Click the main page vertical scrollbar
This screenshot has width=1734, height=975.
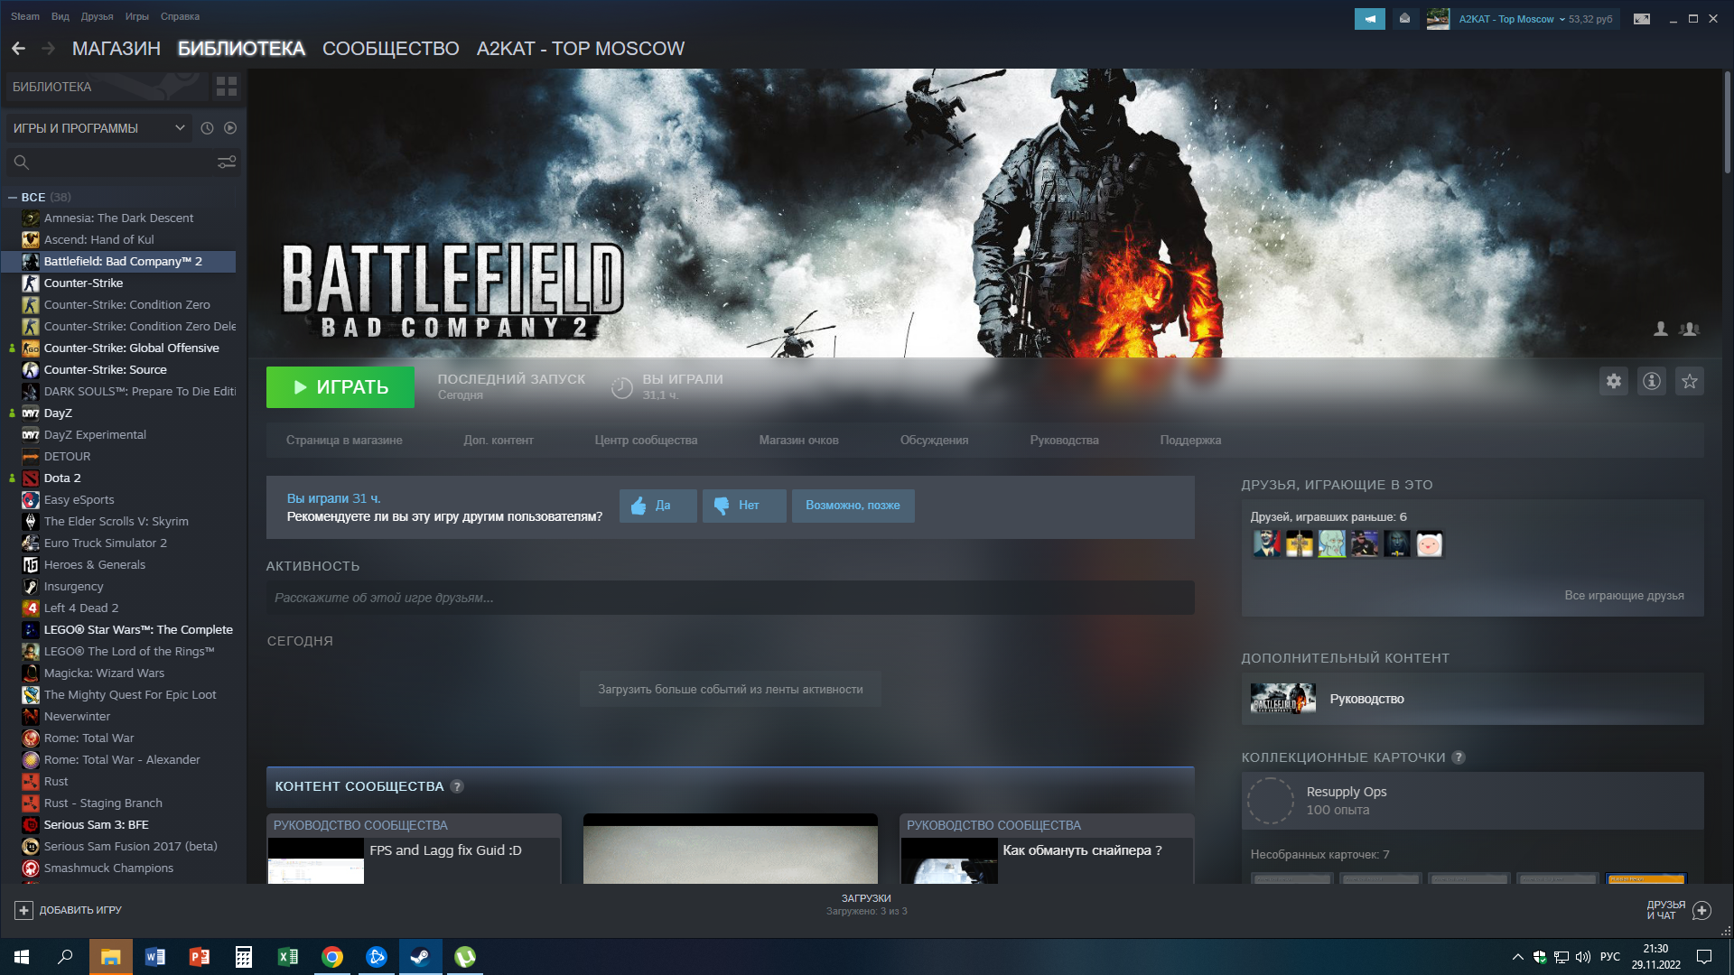tap(1727, 122)
